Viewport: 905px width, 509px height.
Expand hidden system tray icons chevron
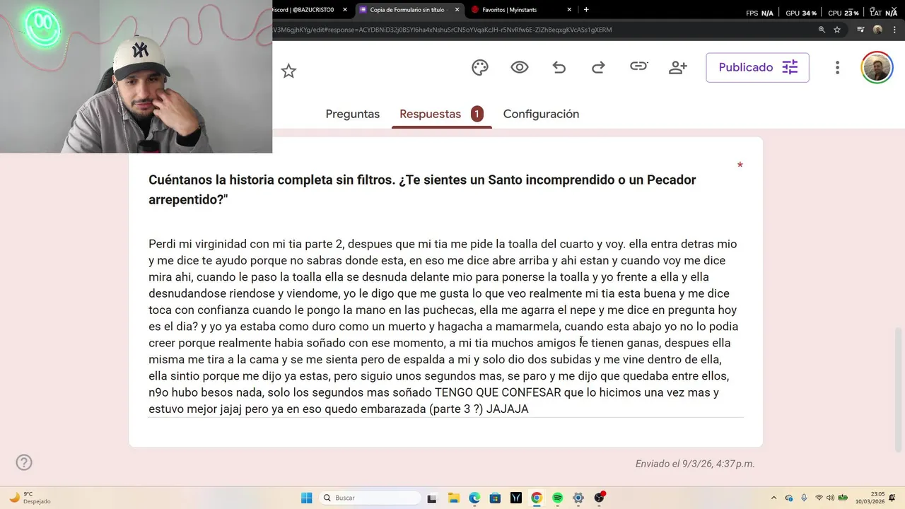click(773, 498)
